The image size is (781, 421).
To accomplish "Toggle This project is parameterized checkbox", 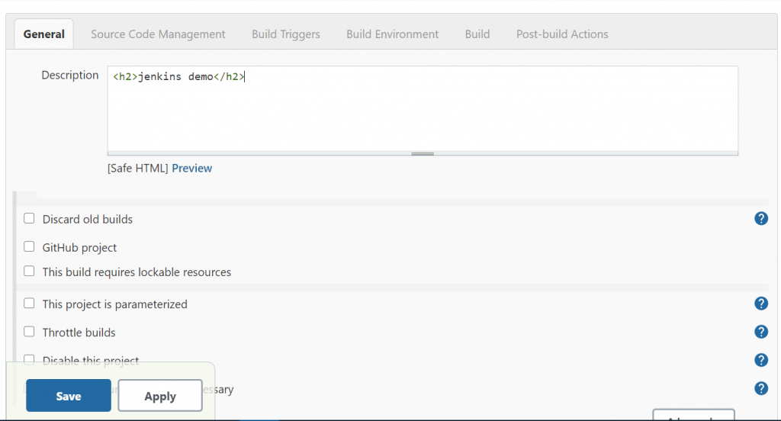I will [x=29, y=304].
